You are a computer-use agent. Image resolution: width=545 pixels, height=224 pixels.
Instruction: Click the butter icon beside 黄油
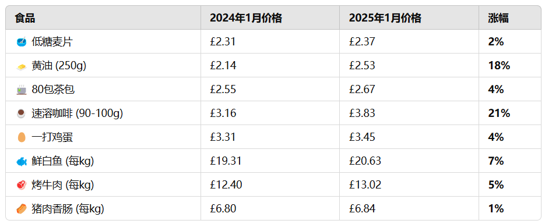(x=22, y=66)
